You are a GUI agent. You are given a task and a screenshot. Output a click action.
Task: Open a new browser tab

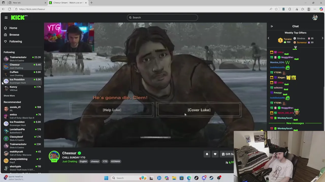pyautogui.click(x=91, y=3)
